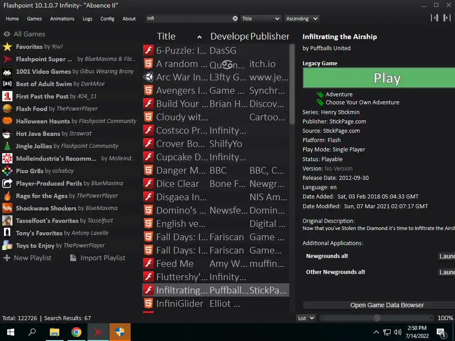The width and height of the screenshot is (455, 341).
Task: Open the Logs menu tab
Action: [88, 19]
